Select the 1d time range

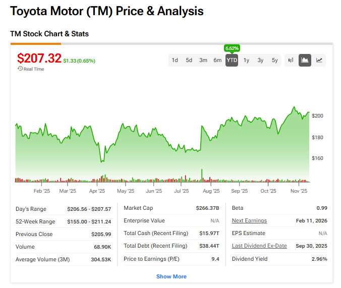click(x=175, y=60)
